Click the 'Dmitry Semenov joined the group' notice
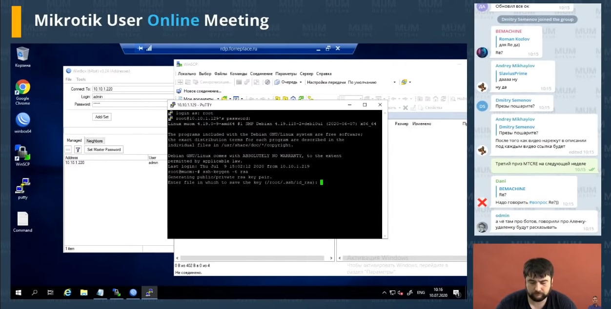 tap(537, 19)
